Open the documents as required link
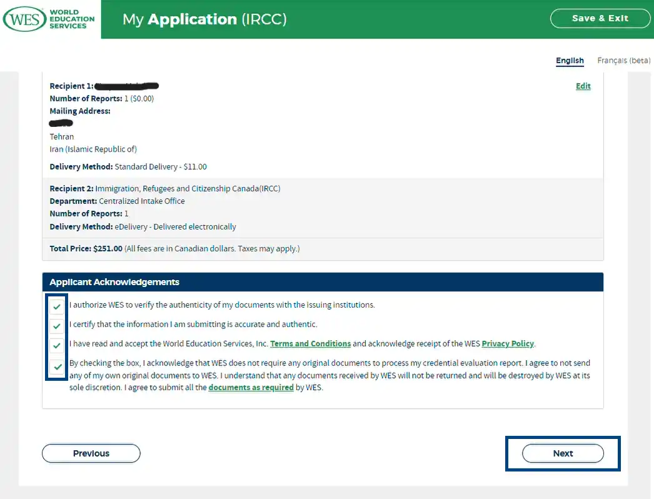This screenshot has height=499, width=654. pos(251,387)
